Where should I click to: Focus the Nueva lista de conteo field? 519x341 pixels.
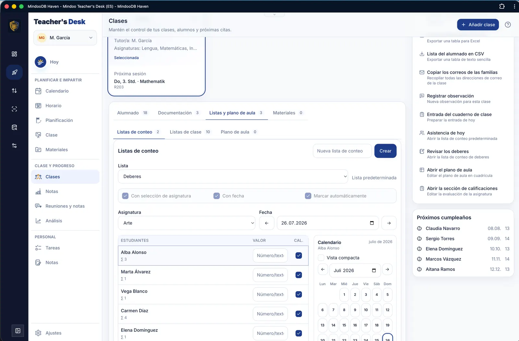click(342, 151)
